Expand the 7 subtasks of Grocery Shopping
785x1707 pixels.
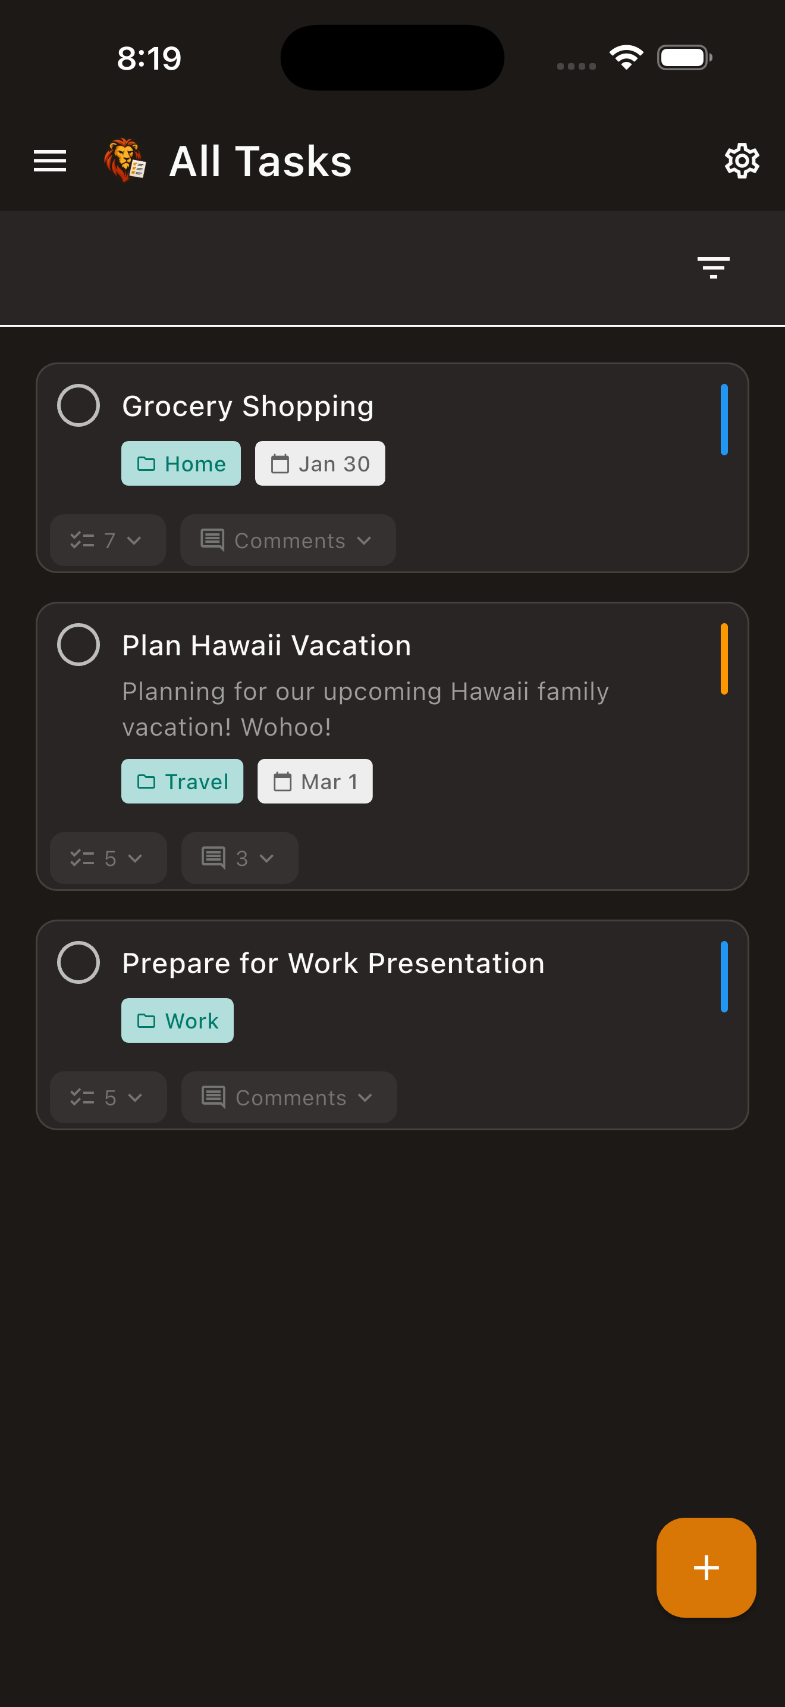pyautogui.click(x=107, y=540)
